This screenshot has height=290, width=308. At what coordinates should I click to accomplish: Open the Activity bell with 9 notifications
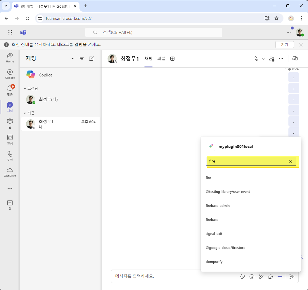[10, 90]
